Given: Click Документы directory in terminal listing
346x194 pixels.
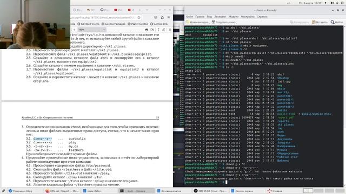Looking at the screenshot, I should [x=285, y=139].
